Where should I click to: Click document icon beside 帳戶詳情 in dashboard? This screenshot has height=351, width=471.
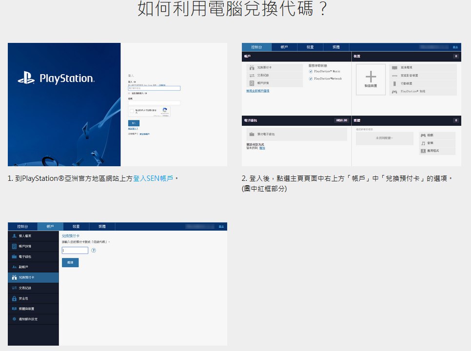252,83
